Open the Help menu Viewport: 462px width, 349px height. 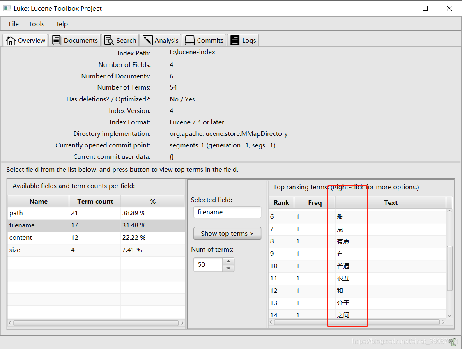coord(61,24)
